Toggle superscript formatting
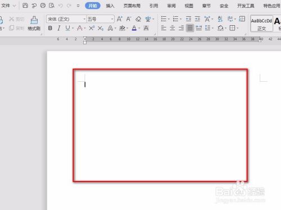The width and height of the screenshot is (281, 210). 92,28
